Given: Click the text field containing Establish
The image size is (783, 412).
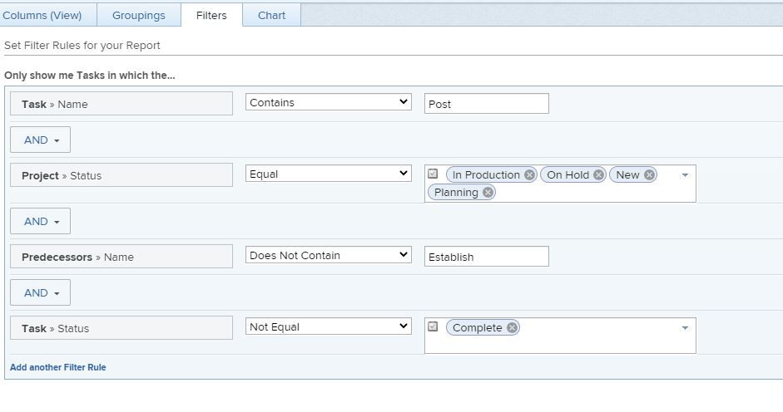Looking at the screenshot, I should [x=486, y=257].
